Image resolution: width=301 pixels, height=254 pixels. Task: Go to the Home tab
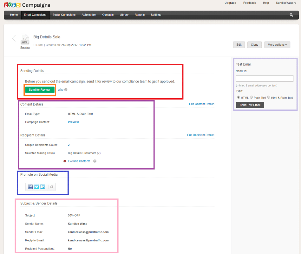coord(14,15)
